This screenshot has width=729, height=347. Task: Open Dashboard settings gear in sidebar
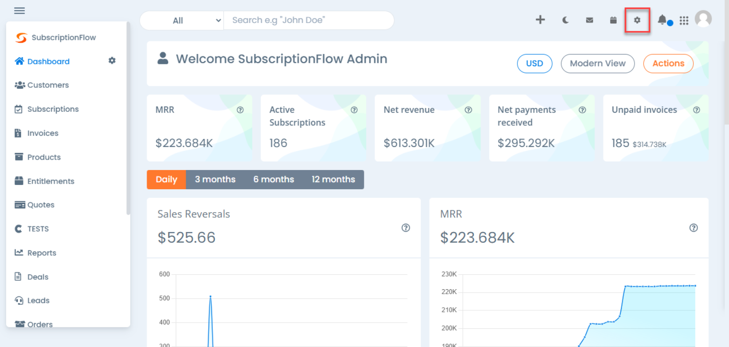pyautogui.click(x=112, y=61)
